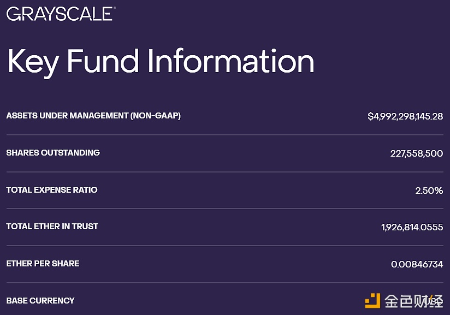Image resolution: width=450 pixels, height=315 pixels.
Task: Click the 0.00846734 ether per share value
Action: click(417, 264)
